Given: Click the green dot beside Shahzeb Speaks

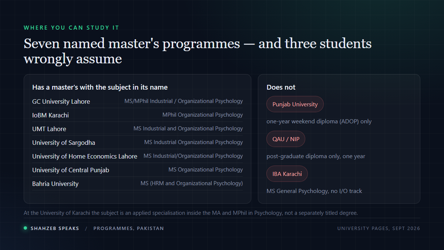Looking at the screenshot, I should [26, 228].
